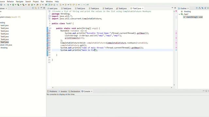
Task: Click Open Console icon in Console panel
Action: coord(206,91)
